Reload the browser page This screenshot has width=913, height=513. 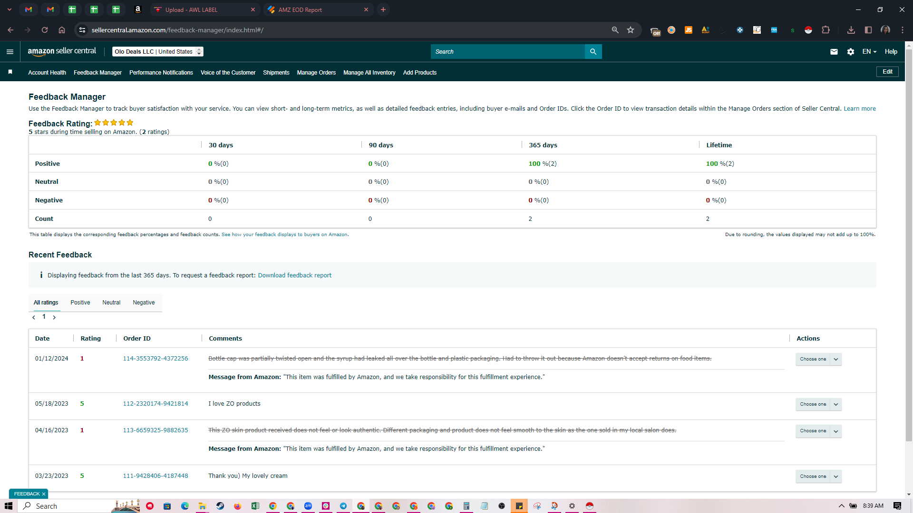[x=45, y=30]
